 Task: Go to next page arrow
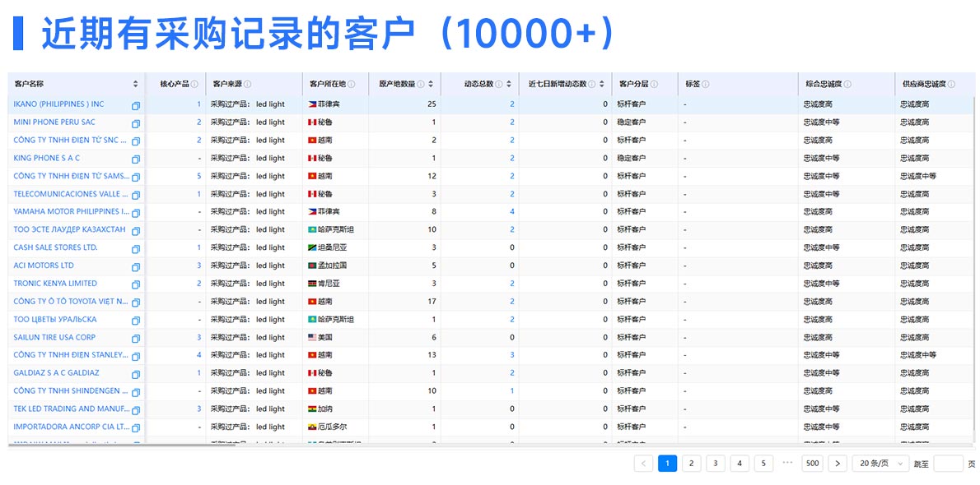coord(838,464)
